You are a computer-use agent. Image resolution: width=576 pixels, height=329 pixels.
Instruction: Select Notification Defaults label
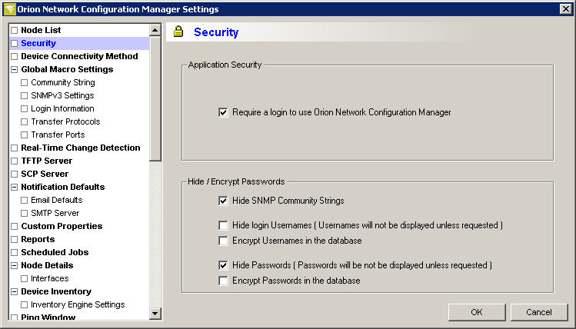click(x=63, y=187)
